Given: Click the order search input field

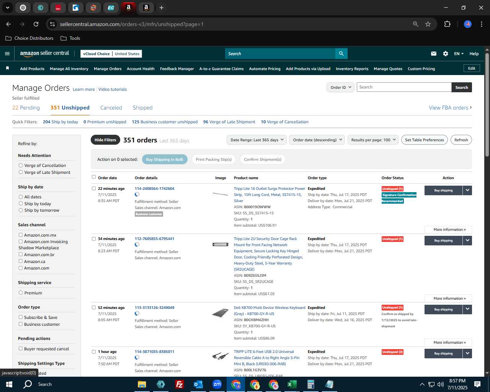Looking at the screenshot, I should tap(404, 87).
